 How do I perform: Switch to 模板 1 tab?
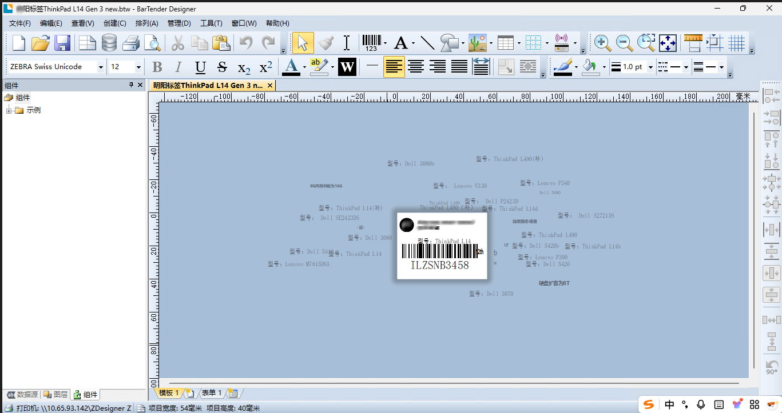[x=169, y=393]
